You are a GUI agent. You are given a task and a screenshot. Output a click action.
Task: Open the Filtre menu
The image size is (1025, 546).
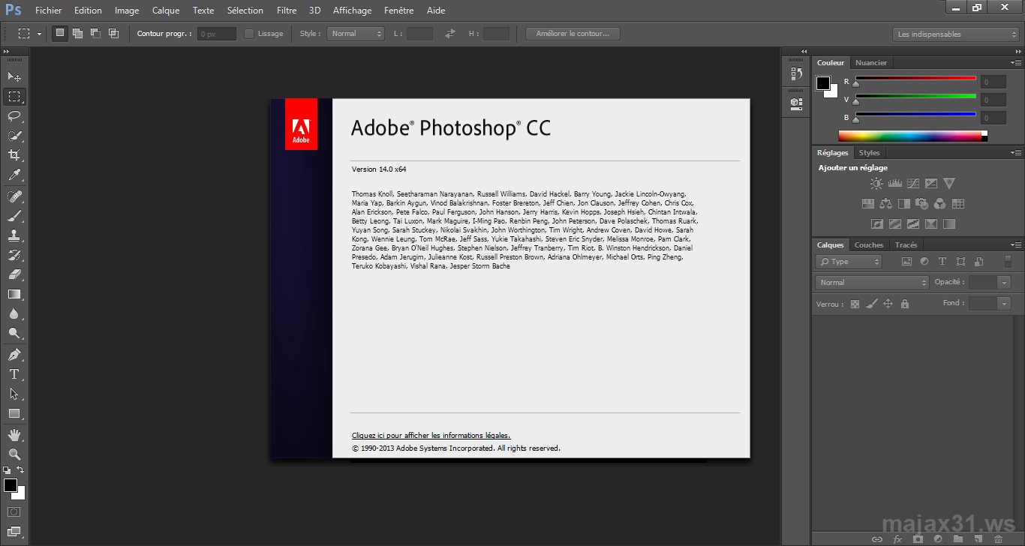point(286,10)
